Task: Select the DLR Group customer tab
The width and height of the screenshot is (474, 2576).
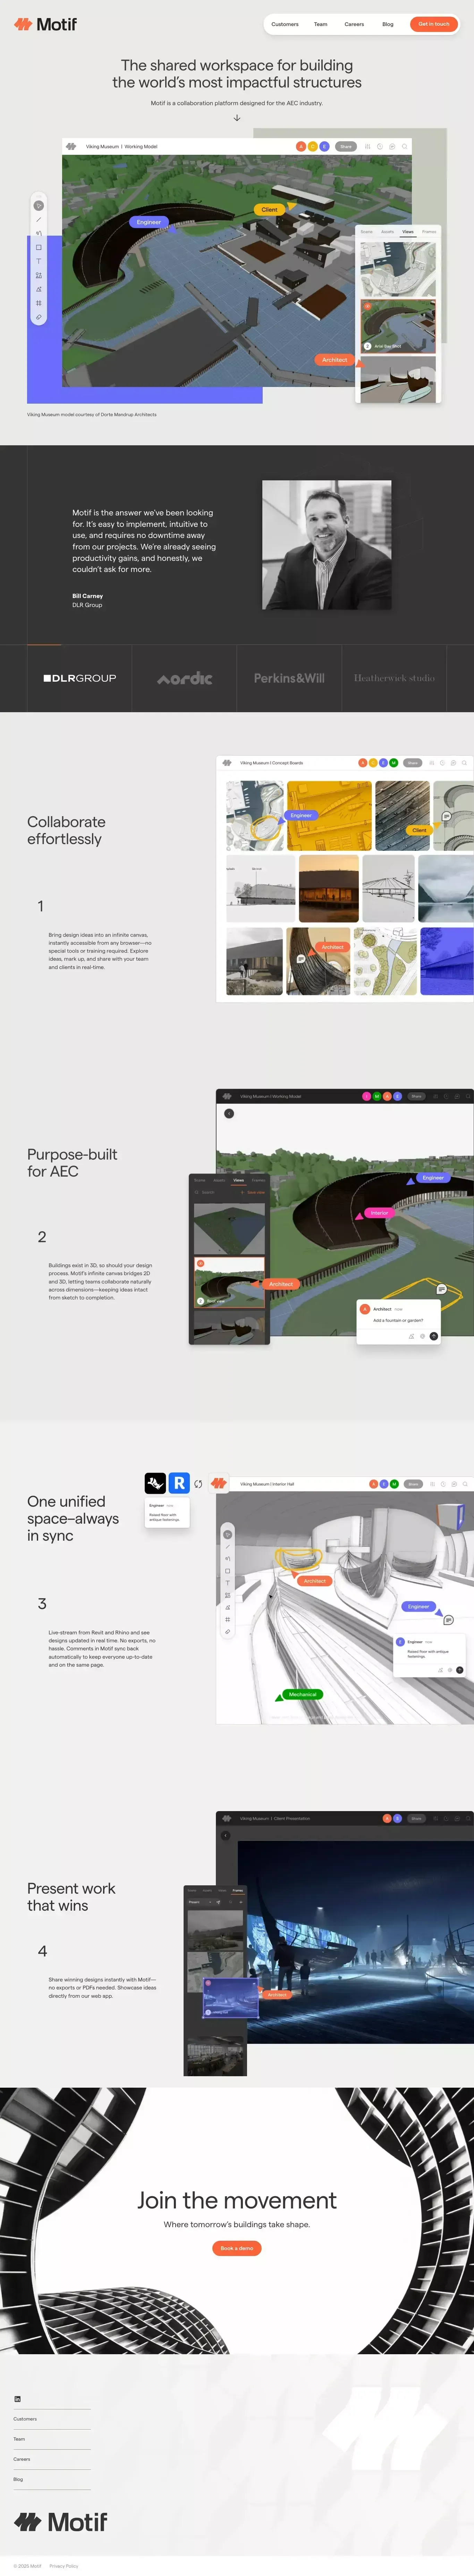Action: [80, 678]
